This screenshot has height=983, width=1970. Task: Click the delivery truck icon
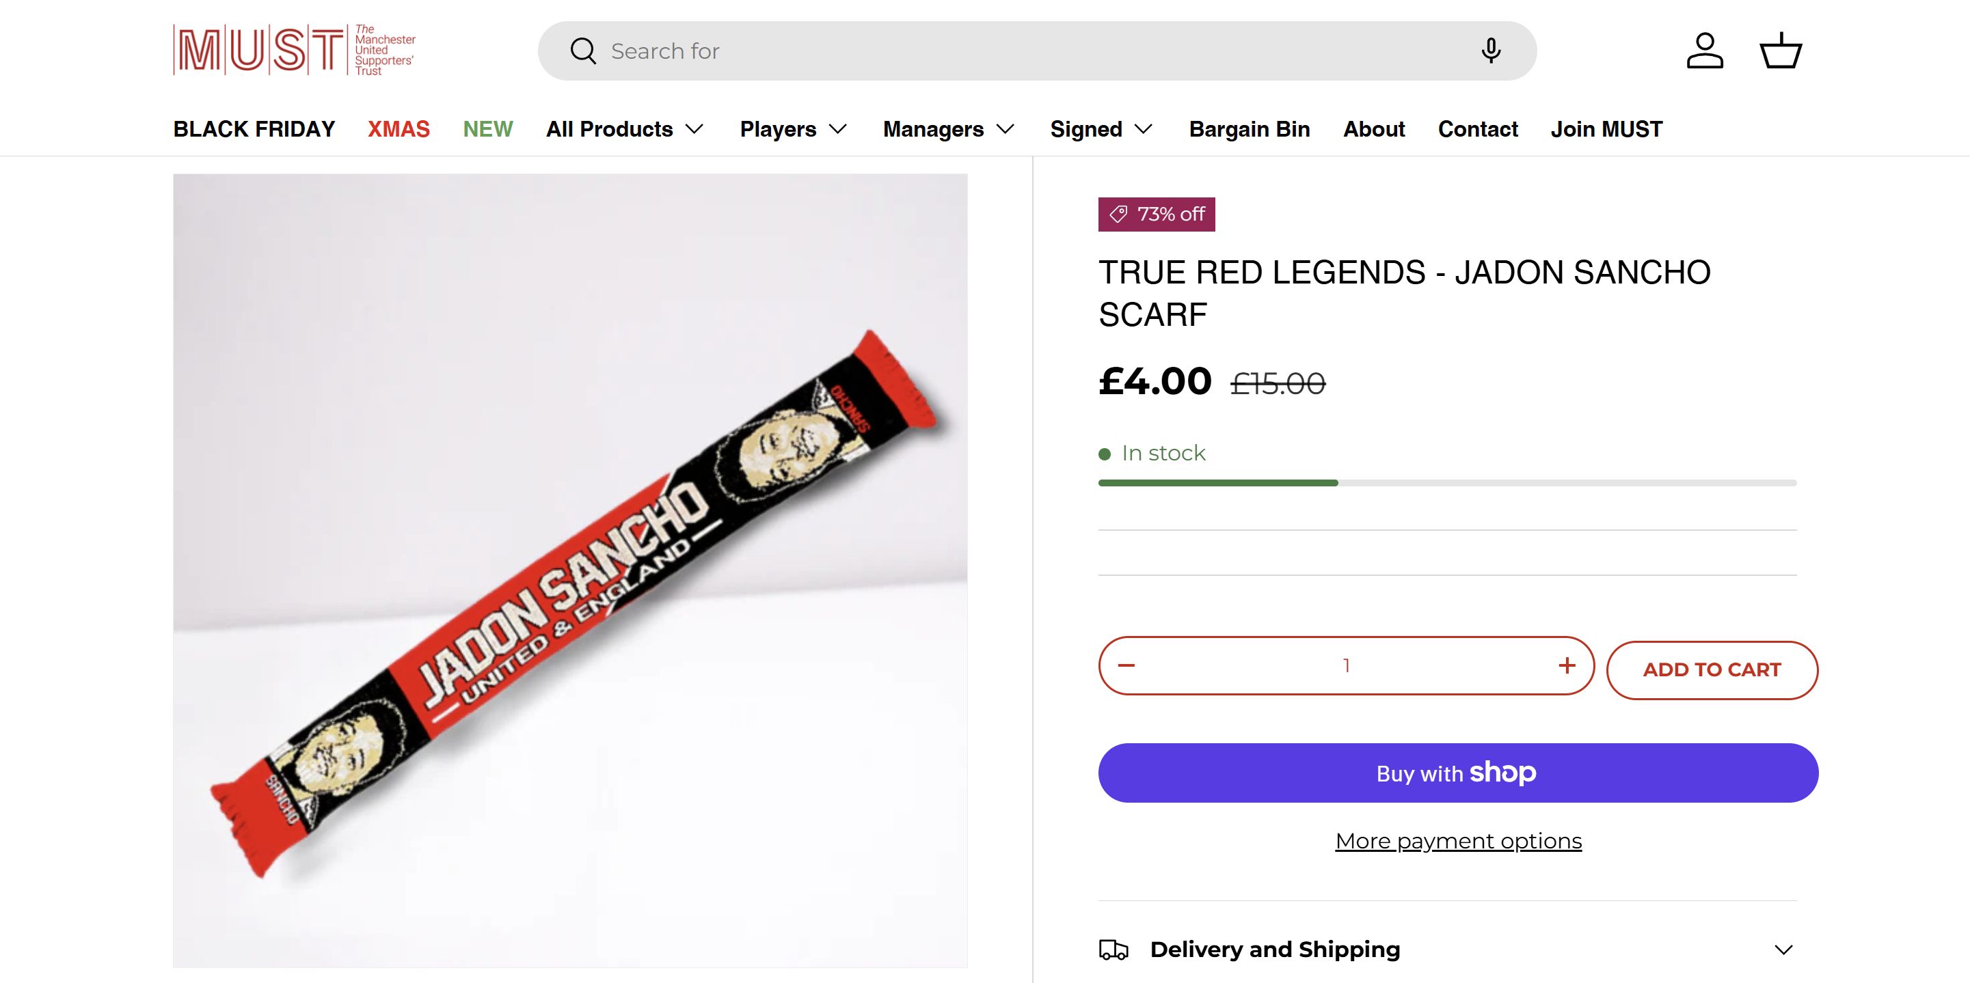click(x=1114, y=950)
